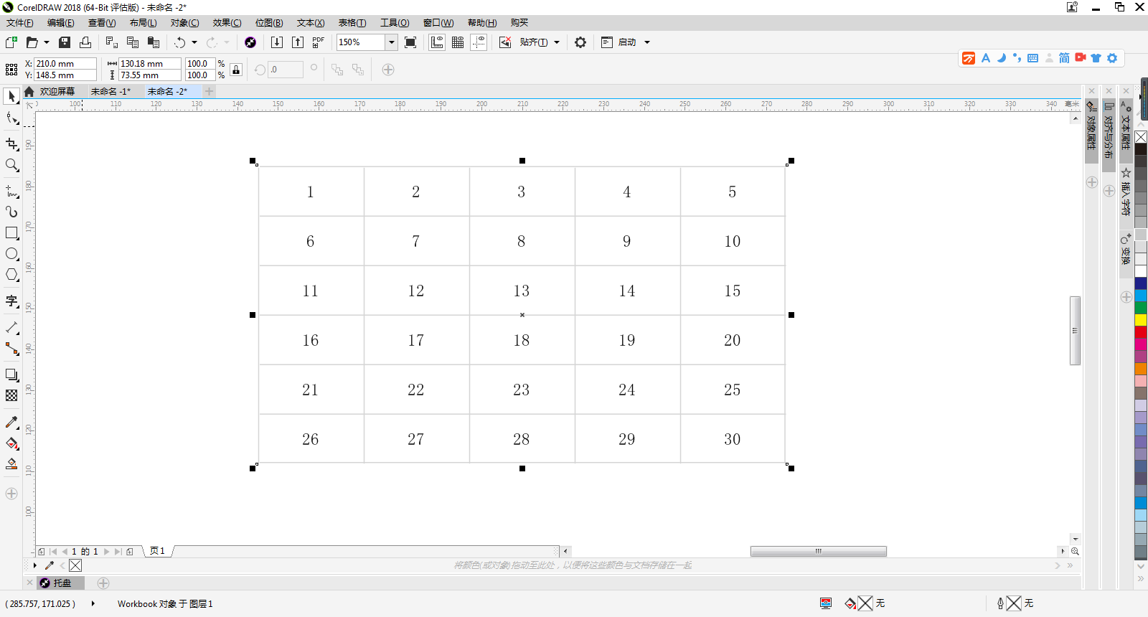
Task: Select the Smart Fill tool
Action: coord(11,464)
